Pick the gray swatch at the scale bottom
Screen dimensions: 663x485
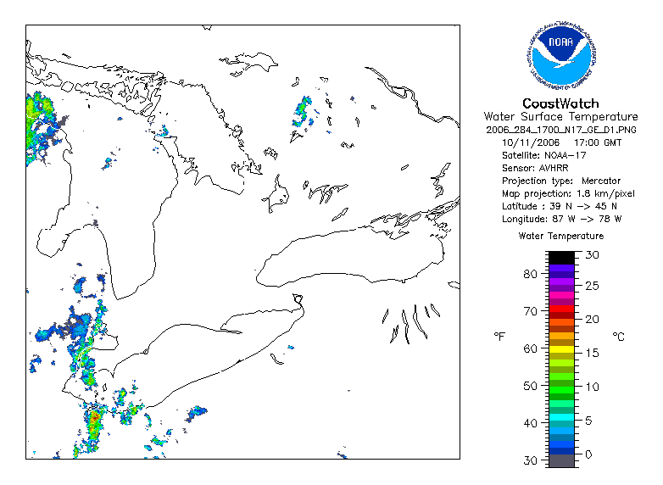[562, 461]
